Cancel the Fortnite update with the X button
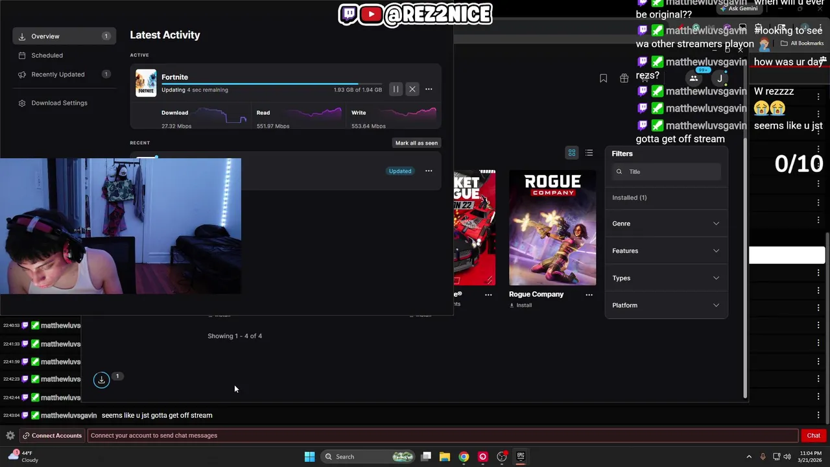This screenshot has height=467, width=830. click(x=412, y=89)
